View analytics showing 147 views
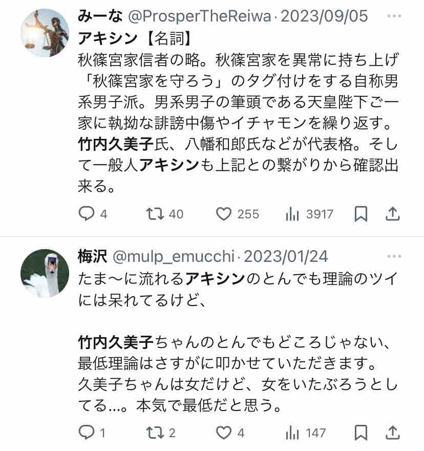This screenshot has width=424, height=451. [292, 433]
